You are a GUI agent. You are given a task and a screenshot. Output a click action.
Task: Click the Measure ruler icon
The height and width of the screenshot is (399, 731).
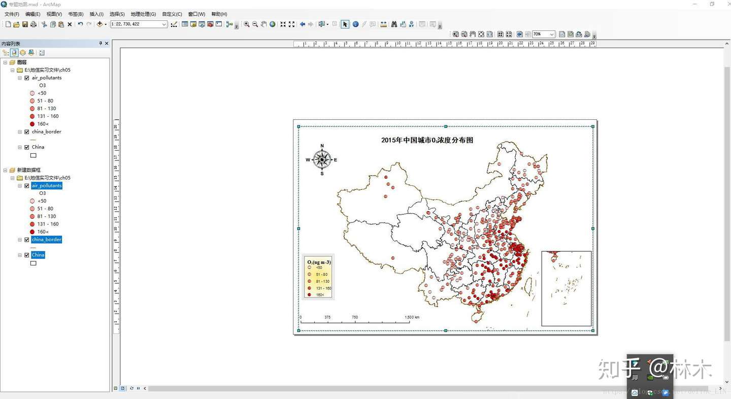383,24
